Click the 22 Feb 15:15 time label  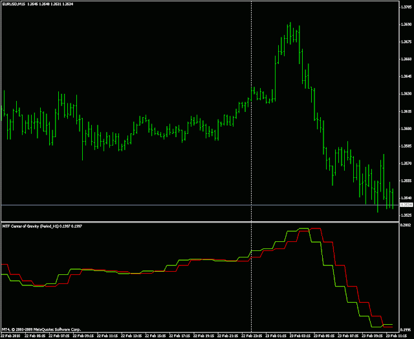click(x=154, y=336)
